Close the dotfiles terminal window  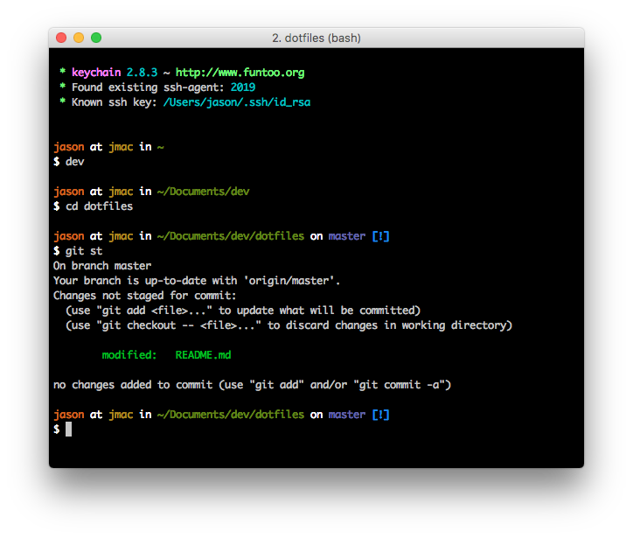(61, 38)
